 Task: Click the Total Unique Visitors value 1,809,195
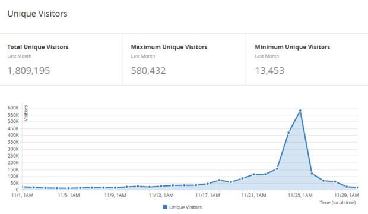click(28, 71)
